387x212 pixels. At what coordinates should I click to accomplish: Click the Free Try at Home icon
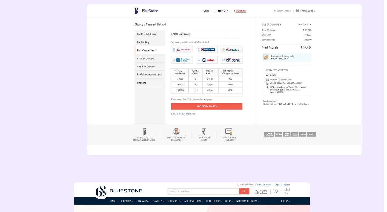point(256,192)
